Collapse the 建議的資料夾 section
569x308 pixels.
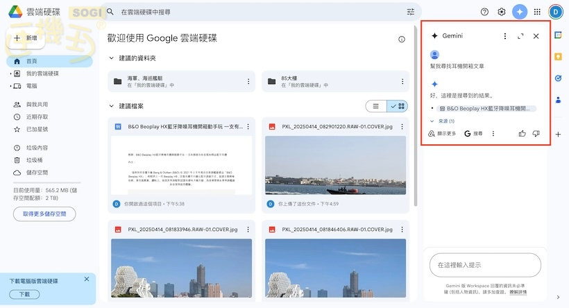pyautogui.click(x=112, y=58)
